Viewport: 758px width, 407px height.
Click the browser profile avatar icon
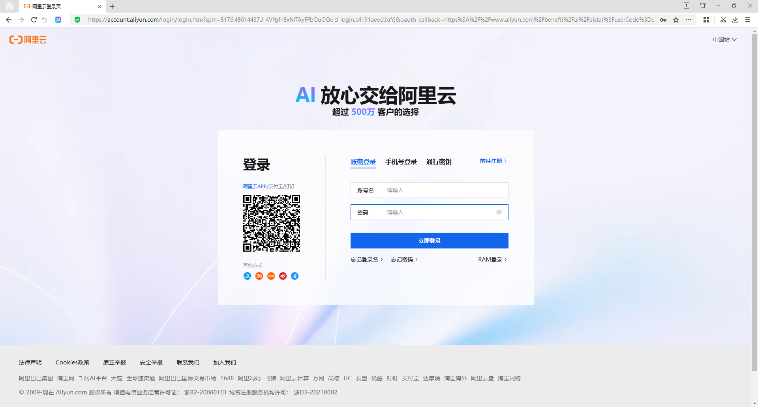tap(9, 6)
